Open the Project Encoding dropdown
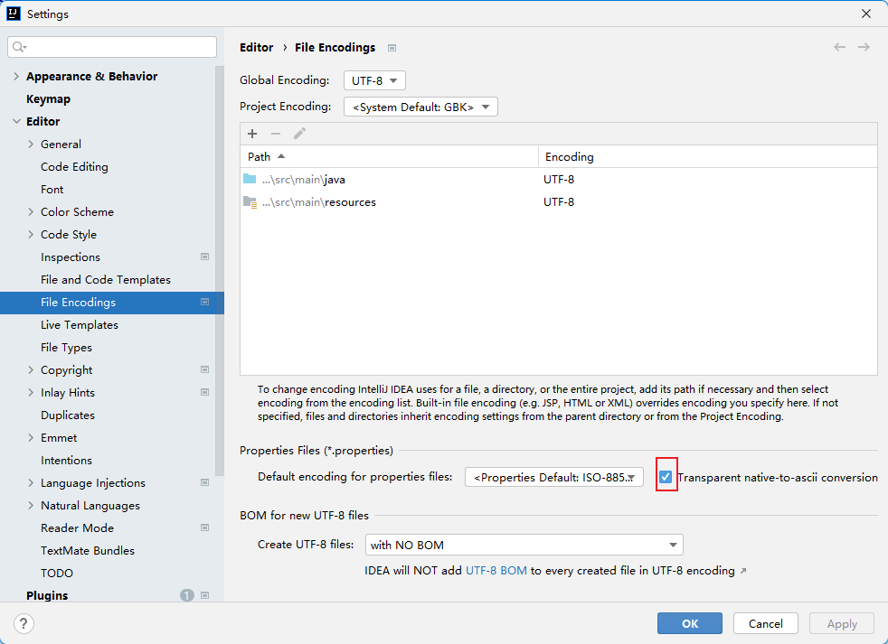 (x=420, y=107)
